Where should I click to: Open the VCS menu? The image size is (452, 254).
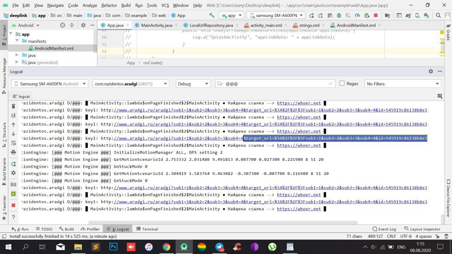tap(165, 5)
